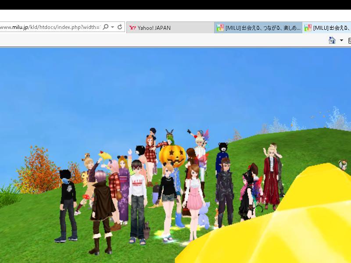Expand the address bar autocomplete dropdown arrow
The image size is (351, 263).
click(x=113, y=27)
